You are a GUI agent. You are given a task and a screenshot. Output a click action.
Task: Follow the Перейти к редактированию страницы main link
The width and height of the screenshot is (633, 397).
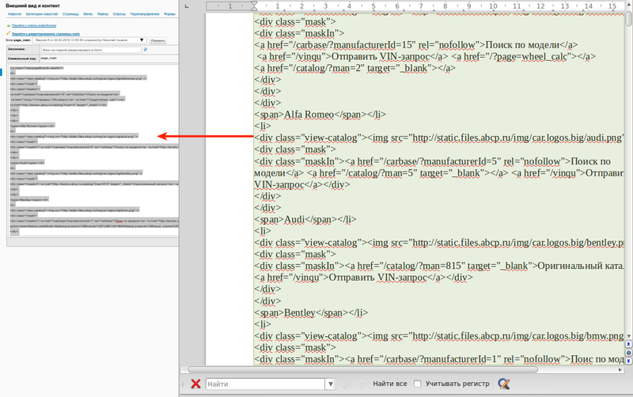[46, 34]
